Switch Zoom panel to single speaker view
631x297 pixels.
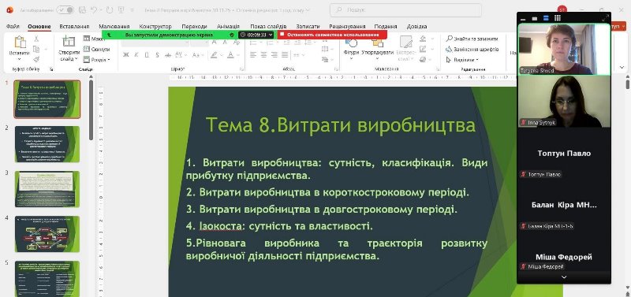[535, 18]
